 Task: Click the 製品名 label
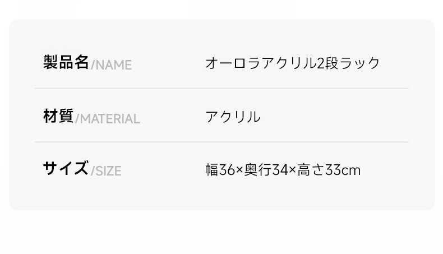[66, 62]
